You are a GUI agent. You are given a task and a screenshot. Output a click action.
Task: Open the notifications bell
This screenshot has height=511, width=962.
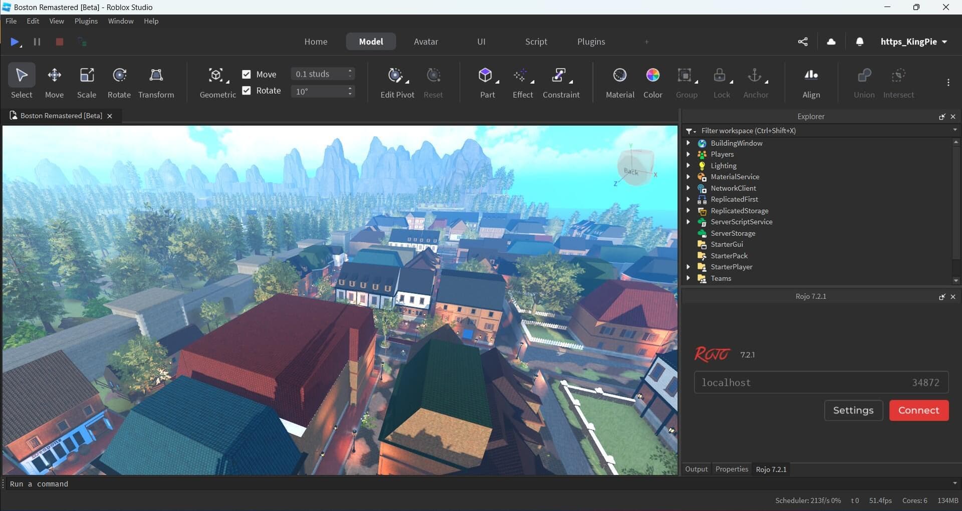[x=860, y=42]
